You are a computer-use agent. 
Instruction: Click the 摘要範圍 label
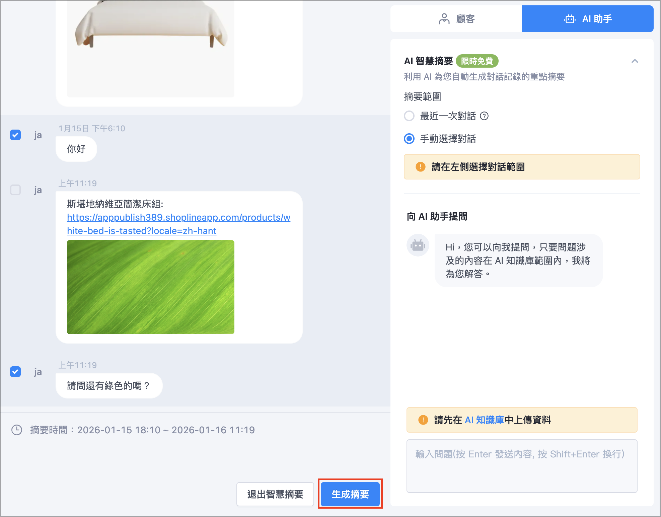(x=423, y=96)
